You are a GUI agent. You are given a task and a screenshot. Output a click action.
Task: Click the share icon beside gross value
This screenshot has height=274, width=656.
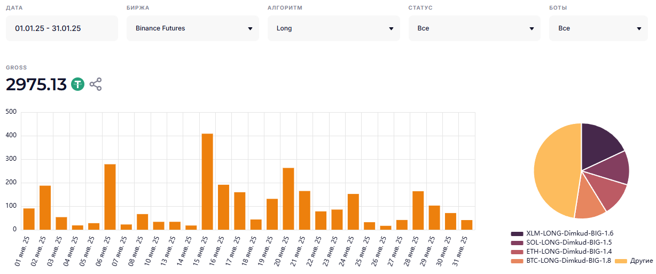coord(96,84)
